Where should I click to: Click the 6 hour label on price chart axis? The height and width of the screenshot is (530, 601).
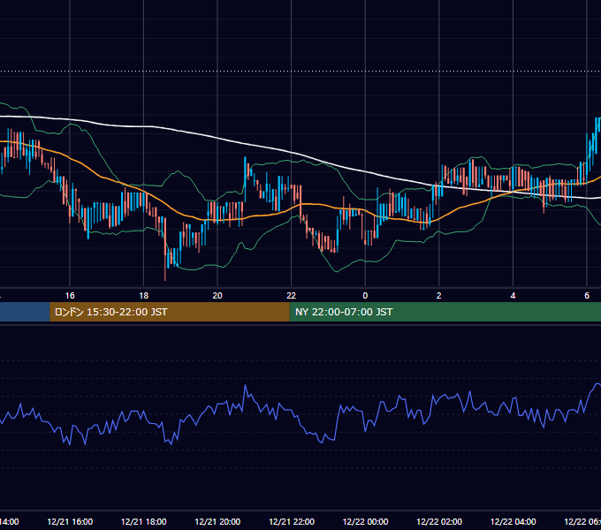(x=587, y=296)
